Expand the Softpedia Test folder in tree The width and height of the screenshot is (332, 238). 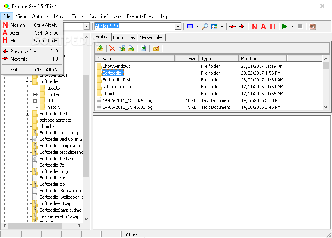pos(27,114)
